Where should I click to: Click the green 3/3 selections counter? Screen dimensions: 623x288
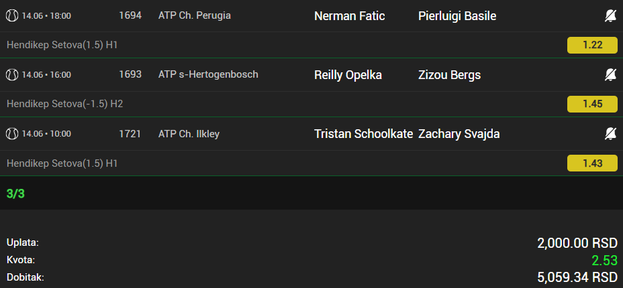[15, 194]
